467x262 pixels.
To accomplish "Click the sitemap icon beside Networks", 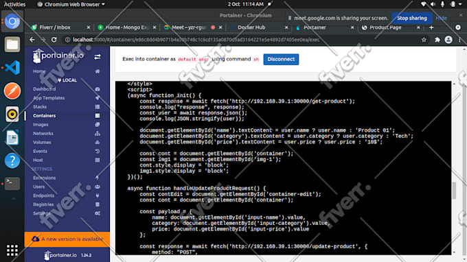I will coord(98,134).
